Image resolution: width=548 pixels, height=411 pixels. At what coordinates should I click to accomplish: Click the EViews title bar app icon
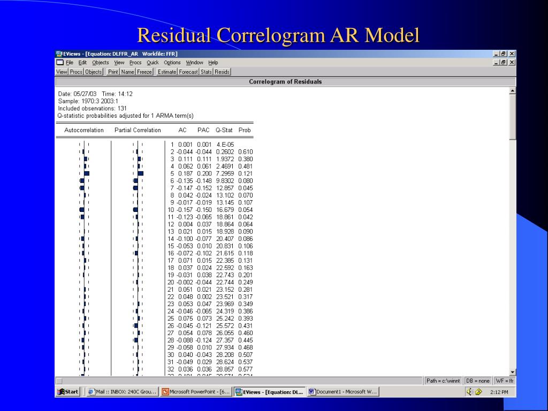point(59,54)
